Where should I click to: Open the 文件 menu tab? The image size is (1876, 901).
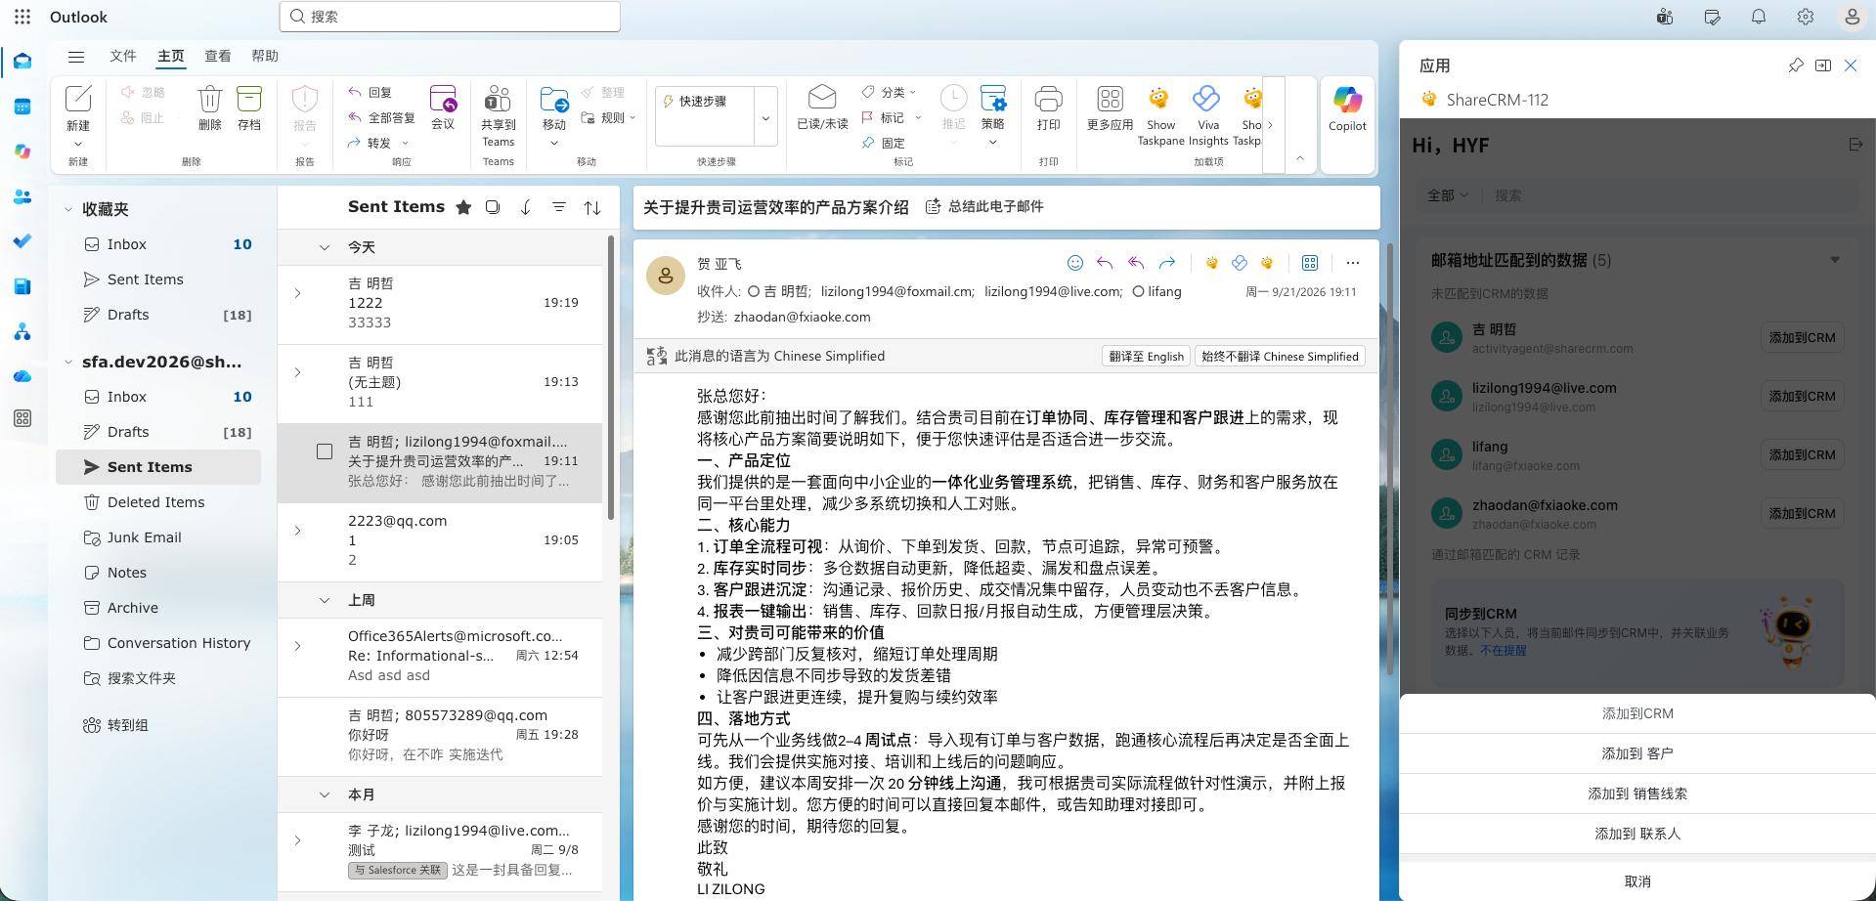coord(122,56)
